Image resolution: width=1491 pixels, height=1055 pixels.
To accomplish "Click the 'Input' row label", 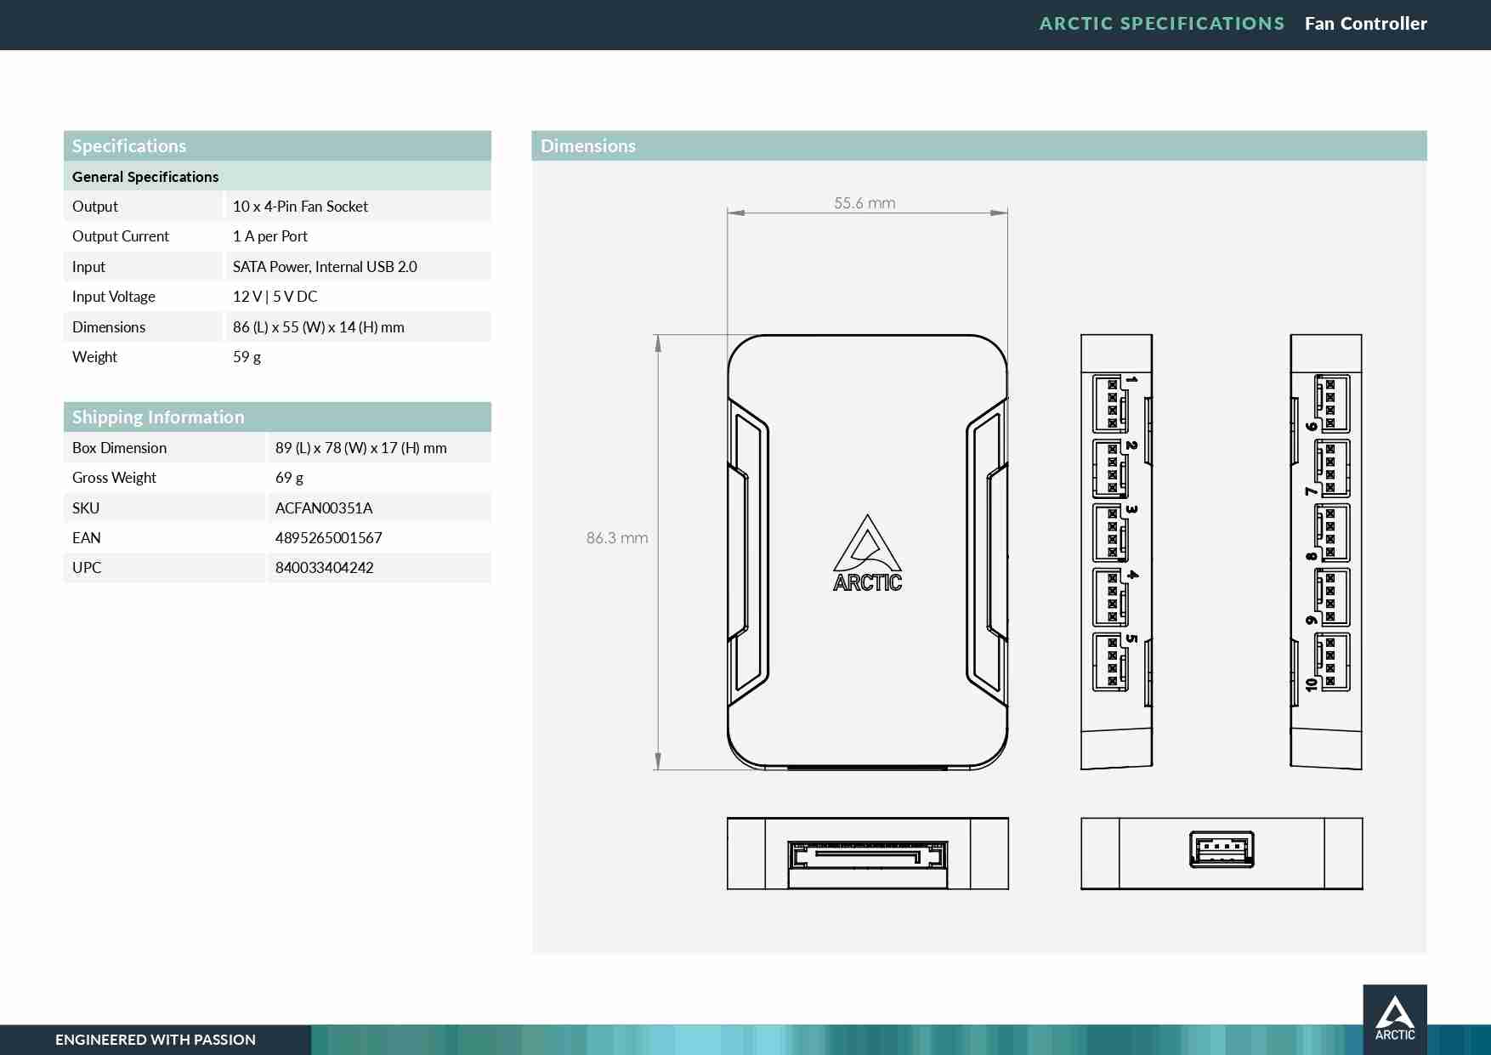I will point(88,267).
